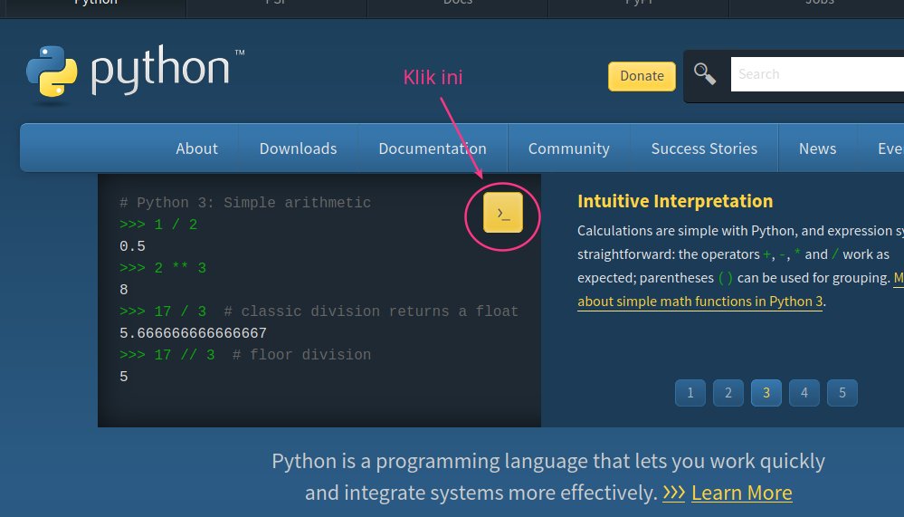Follow the Learn More link
This screenshot has width=904, height=517.
point(741,493)
